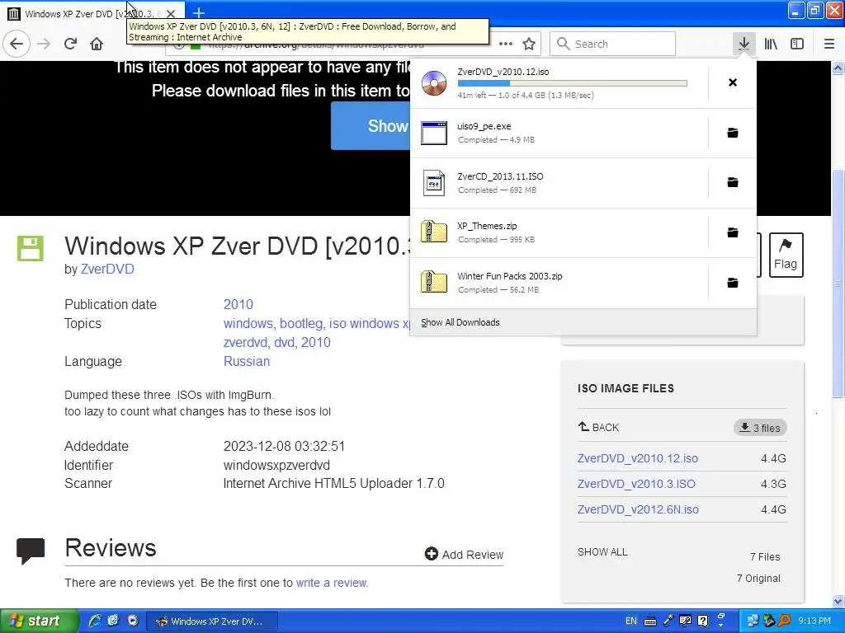Image resolution: width=845 pixels, height=633 pixels.
Task: Cancel the ZverDVD_v2010.12.iso download
Action: 733,82
